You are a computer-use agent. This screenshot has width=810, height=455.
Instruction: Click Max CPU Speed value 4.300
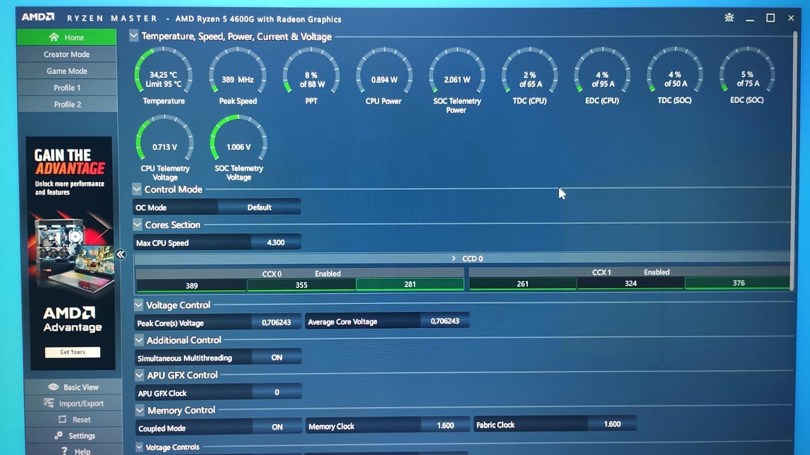pyautogui.click(x=275, y=243)
